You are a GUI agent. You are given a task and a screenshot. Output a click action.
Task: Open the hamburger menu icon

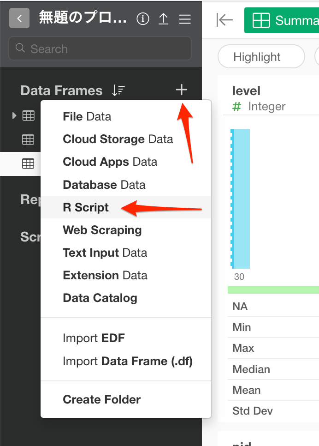(x=184, y=19)
